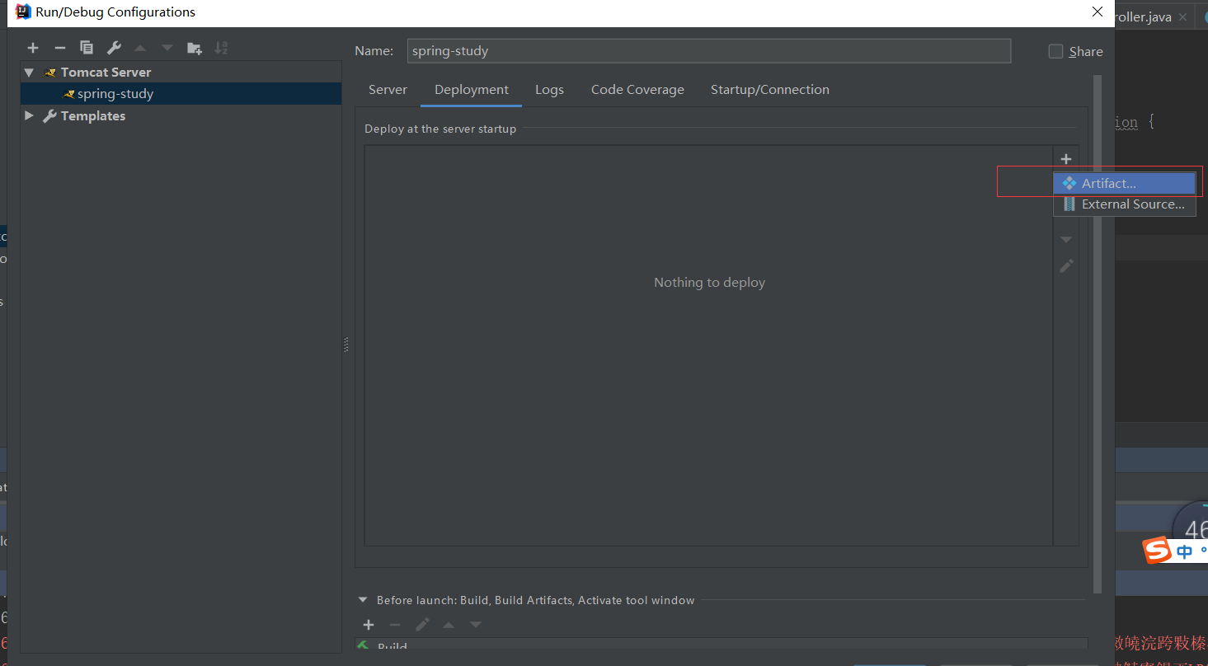Viewport: 1208px width, 666px height.
Task: Move configuration up in left toolbar
Action: point(140,48)
